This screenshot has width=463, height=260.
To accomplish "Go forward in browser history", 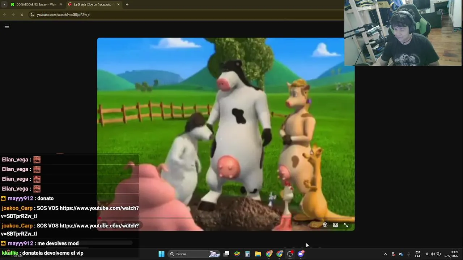I will (13, 15).
